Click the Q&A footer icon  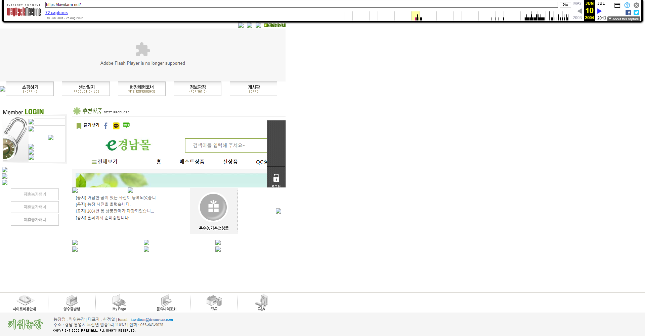(x=261, y=302)
